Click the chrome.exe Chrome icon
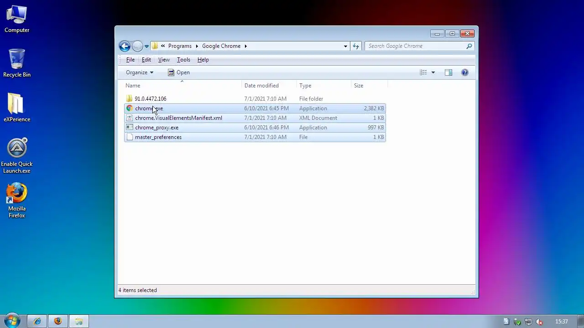 click(x=130, y=108)
